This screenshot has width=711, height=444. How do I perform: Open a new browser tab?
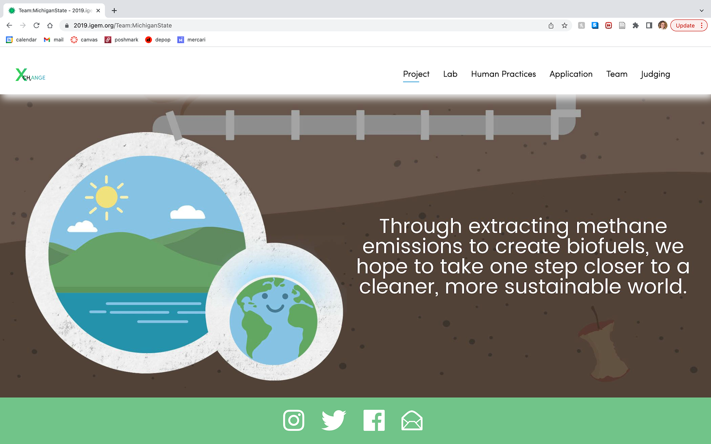[114, 10]
